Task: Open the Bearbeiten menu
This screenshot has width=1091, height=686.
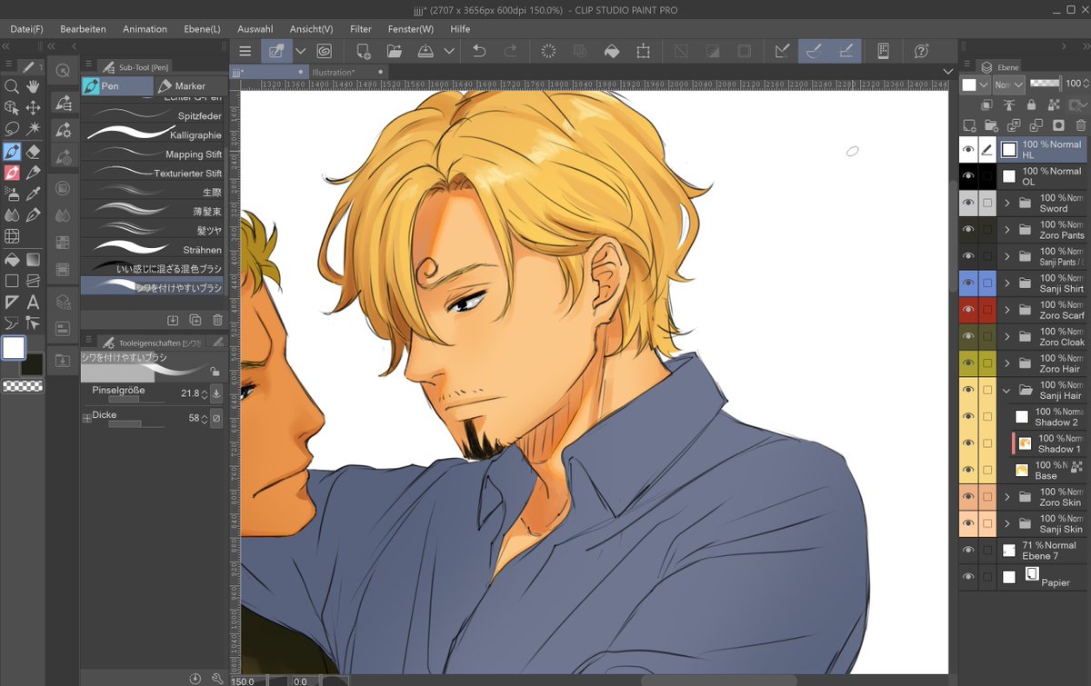Action: [83, 29]
